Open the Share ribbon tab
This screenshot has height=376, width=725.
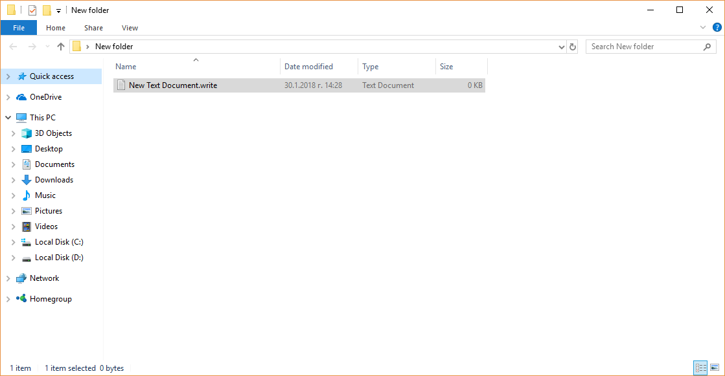pos(93,28)
